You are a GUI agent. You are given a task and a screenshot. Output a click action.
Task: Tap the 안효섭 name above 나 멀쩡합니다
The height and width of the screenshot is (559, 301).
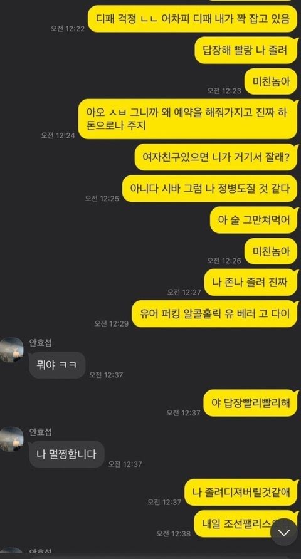40,432
